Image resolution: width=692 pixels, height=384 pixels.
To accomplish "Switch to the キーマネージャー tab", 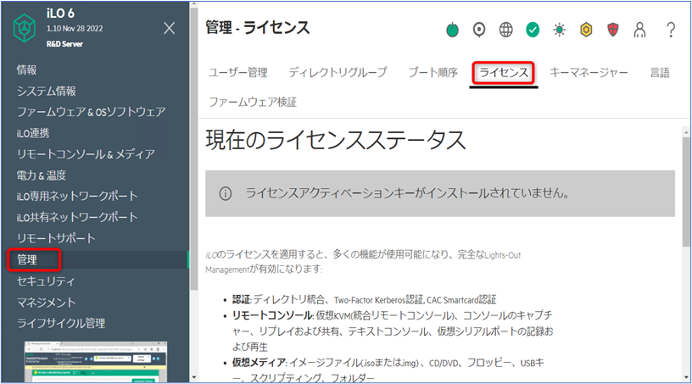I will pos(589,72).
